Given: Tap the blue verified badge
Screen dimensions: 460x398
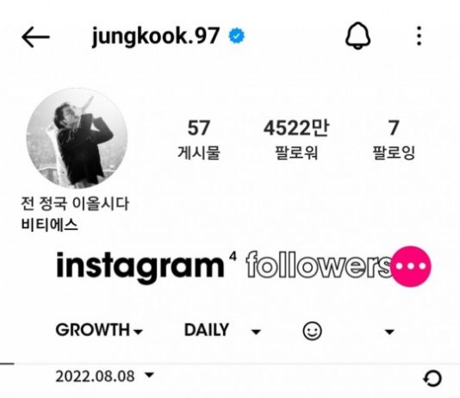Looking at the screenshot, I should (236, 36).
